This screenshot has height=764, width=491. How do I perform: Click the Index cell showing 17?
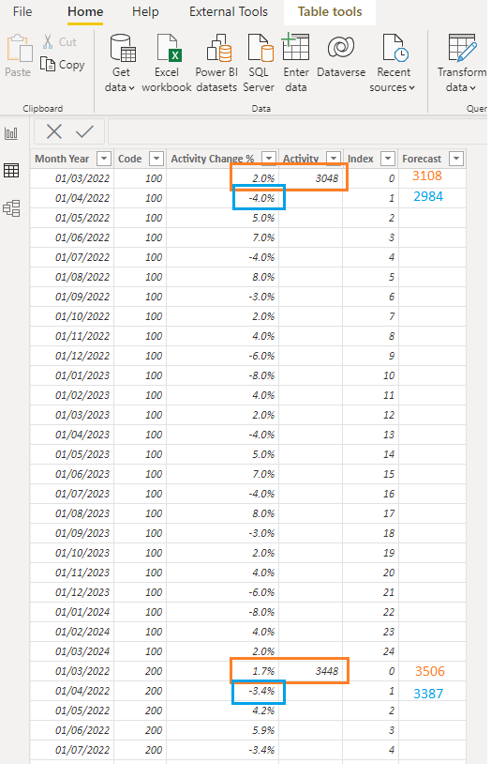[371, 513]
